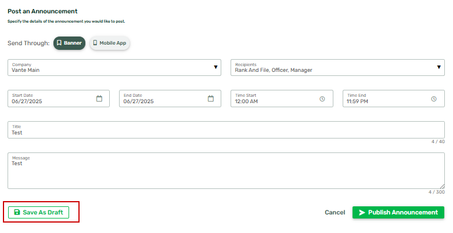453x233 pixels.
Task: Select the Start Date value 06/27/2025
Action: coord(27,101)
